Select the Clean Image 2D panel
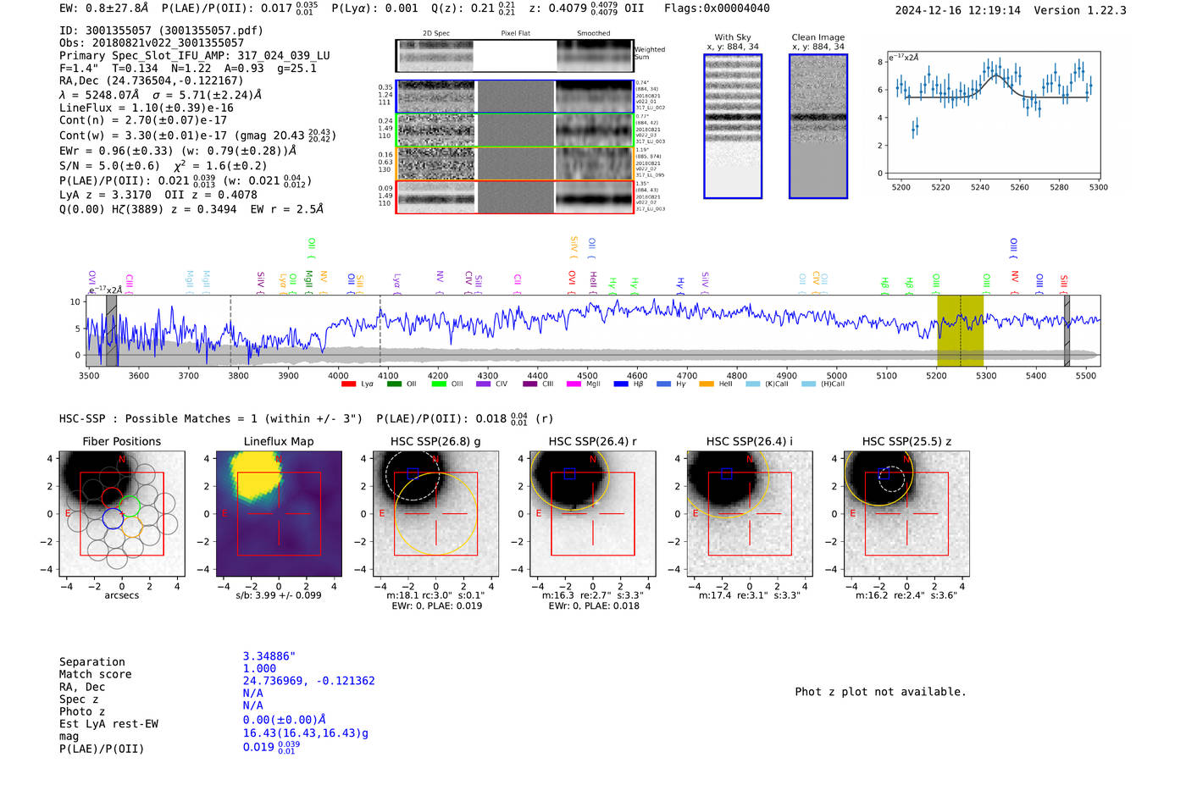Viewport: 1186px width, 807px height. pos(818,126)
